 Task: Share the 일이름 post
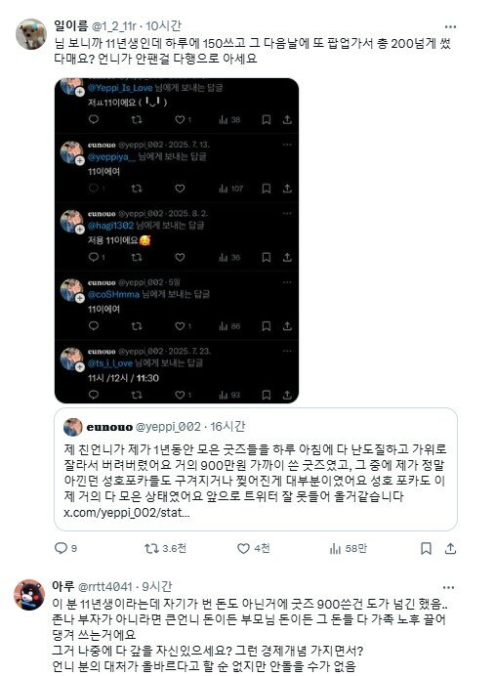click(x=450, y=548)
